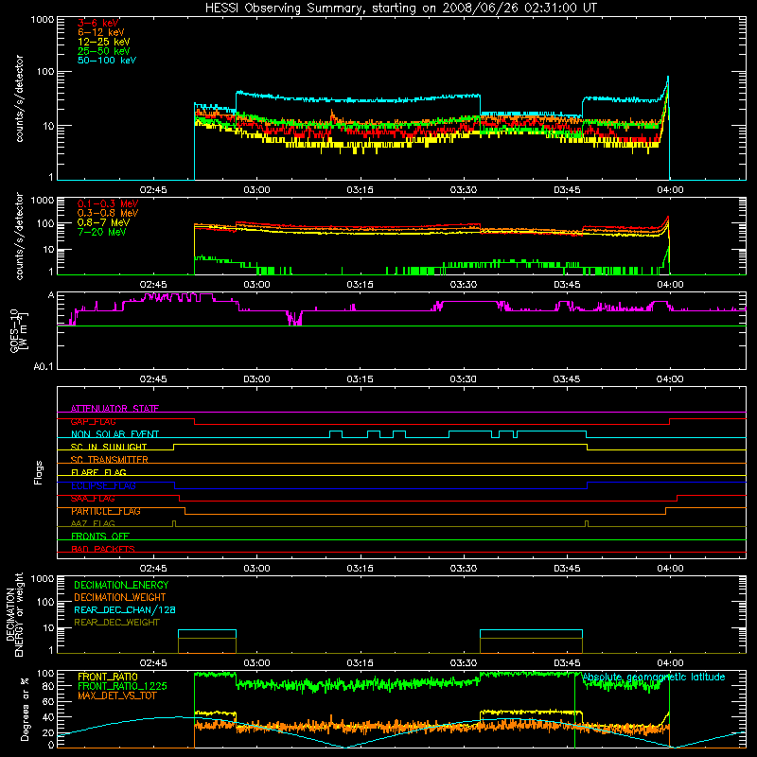
Task: Click the vertical Flags axis title
Action: [39, 472]
